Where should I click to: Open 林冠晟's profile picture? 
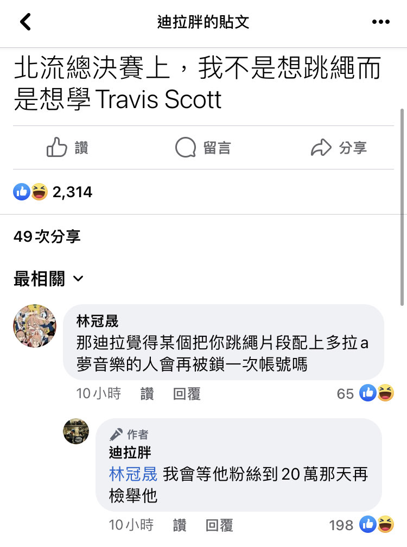pos(35,325)
